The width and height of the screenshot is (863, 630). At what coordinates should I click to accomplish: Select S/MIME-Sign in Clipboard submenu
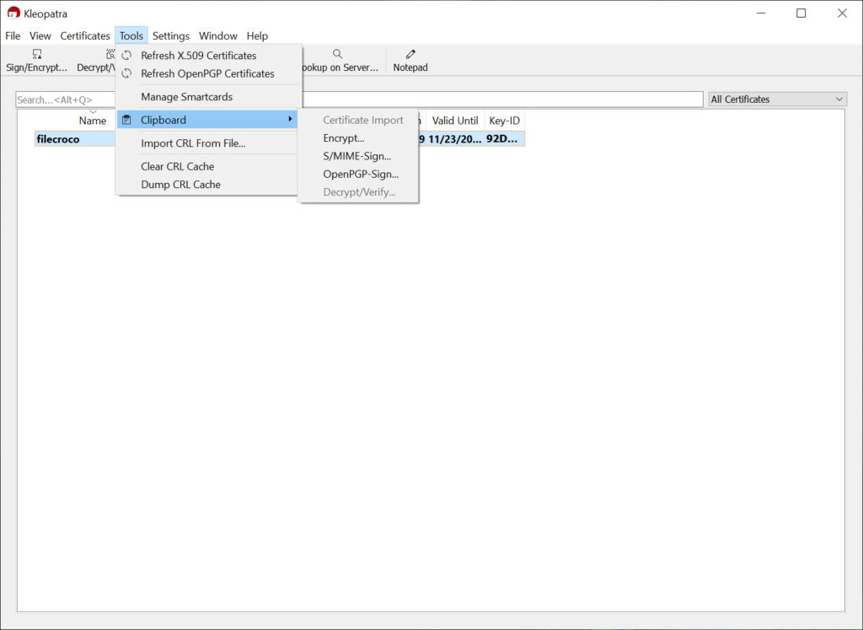pos(357,156)
